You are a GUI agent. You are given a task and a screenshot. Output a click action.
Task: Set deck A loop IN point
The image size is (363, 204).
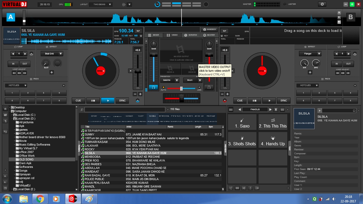(13, 64)
